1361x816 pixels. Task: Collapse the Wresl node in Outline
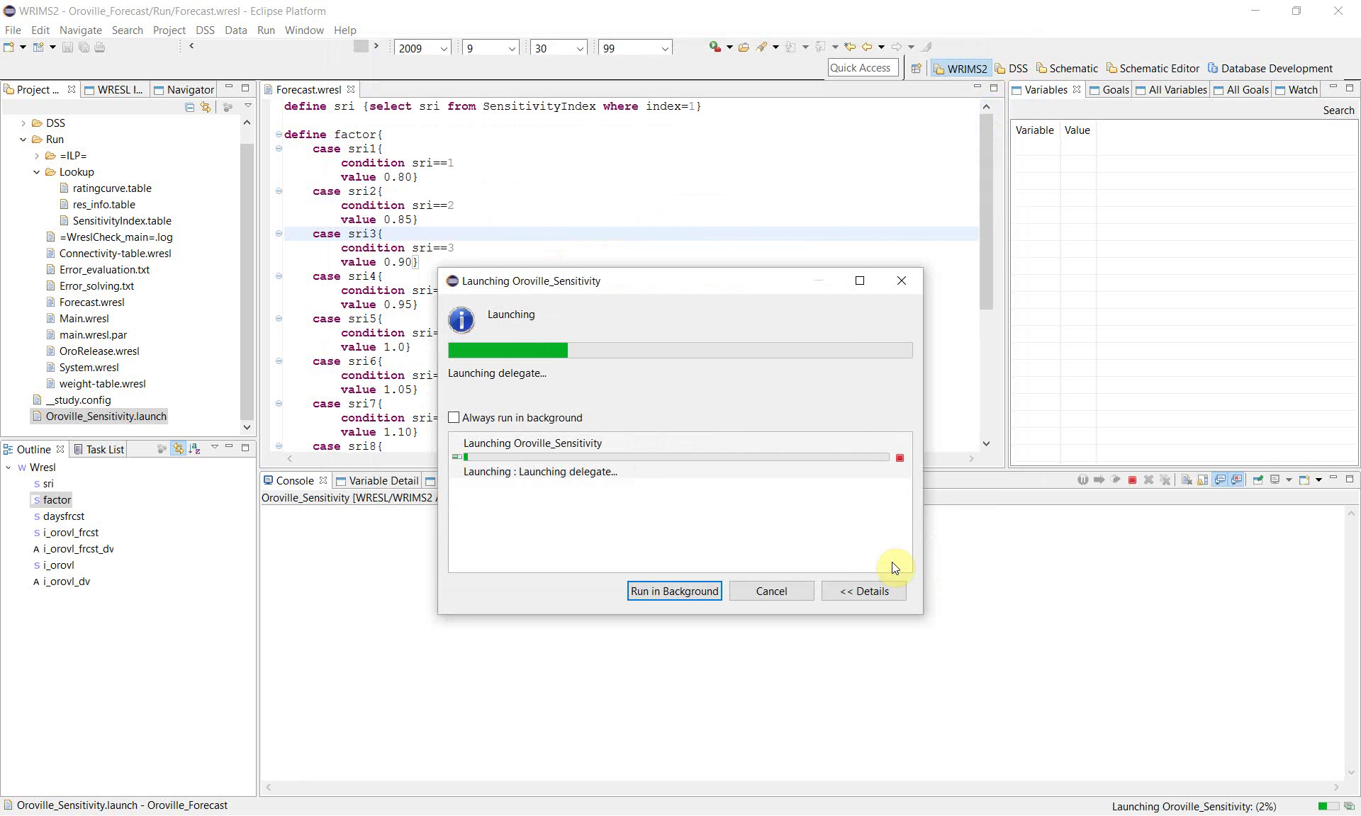point(9,467)
